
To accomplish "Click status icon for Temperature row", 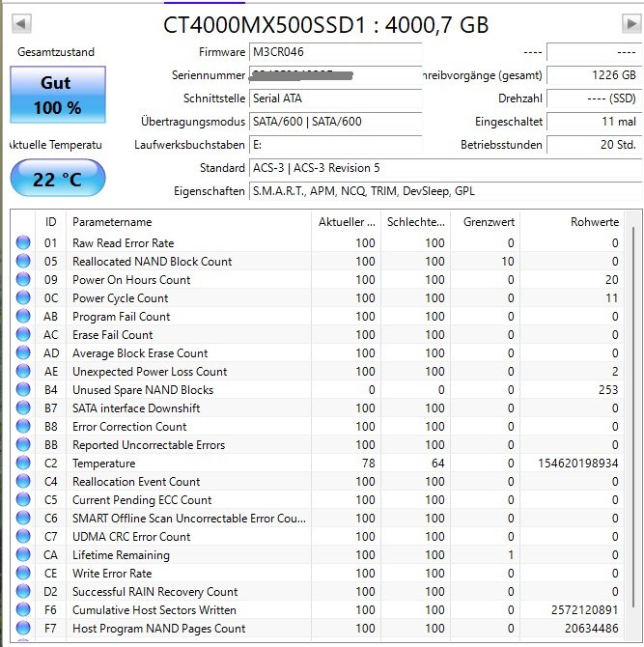I will coord(23,463).
